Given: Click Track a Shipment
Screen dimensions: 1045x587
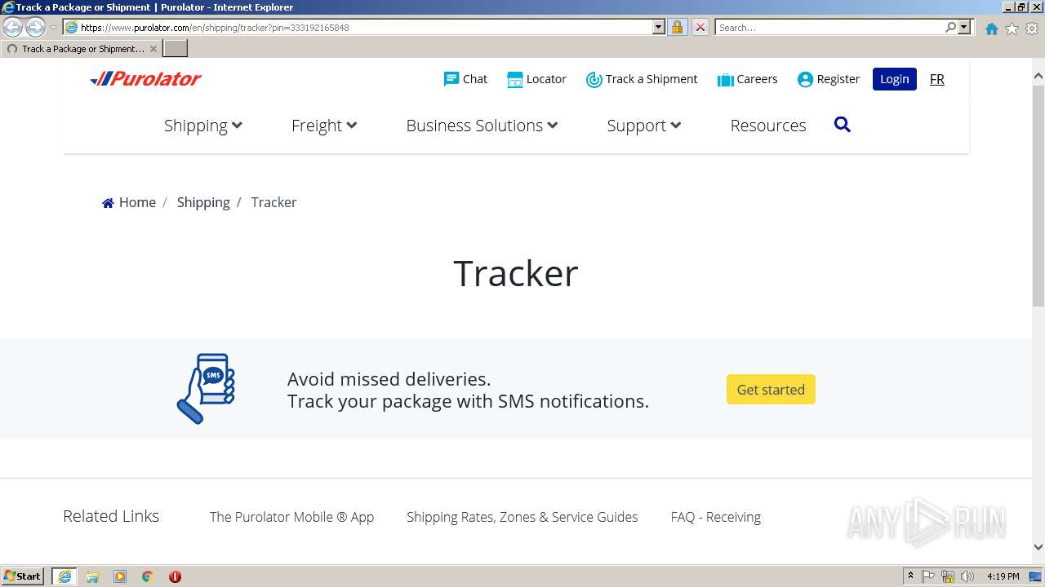Looking at the screenshot, I should [642, 79].
